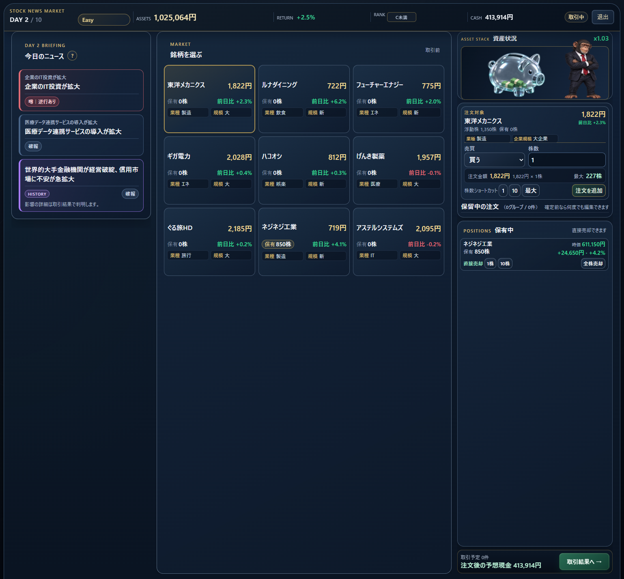Open the 世界的大手金融機関 bankruptcy news card
Image resolution: width=624 pixels, height=579 pixels.
coord(81,185)
